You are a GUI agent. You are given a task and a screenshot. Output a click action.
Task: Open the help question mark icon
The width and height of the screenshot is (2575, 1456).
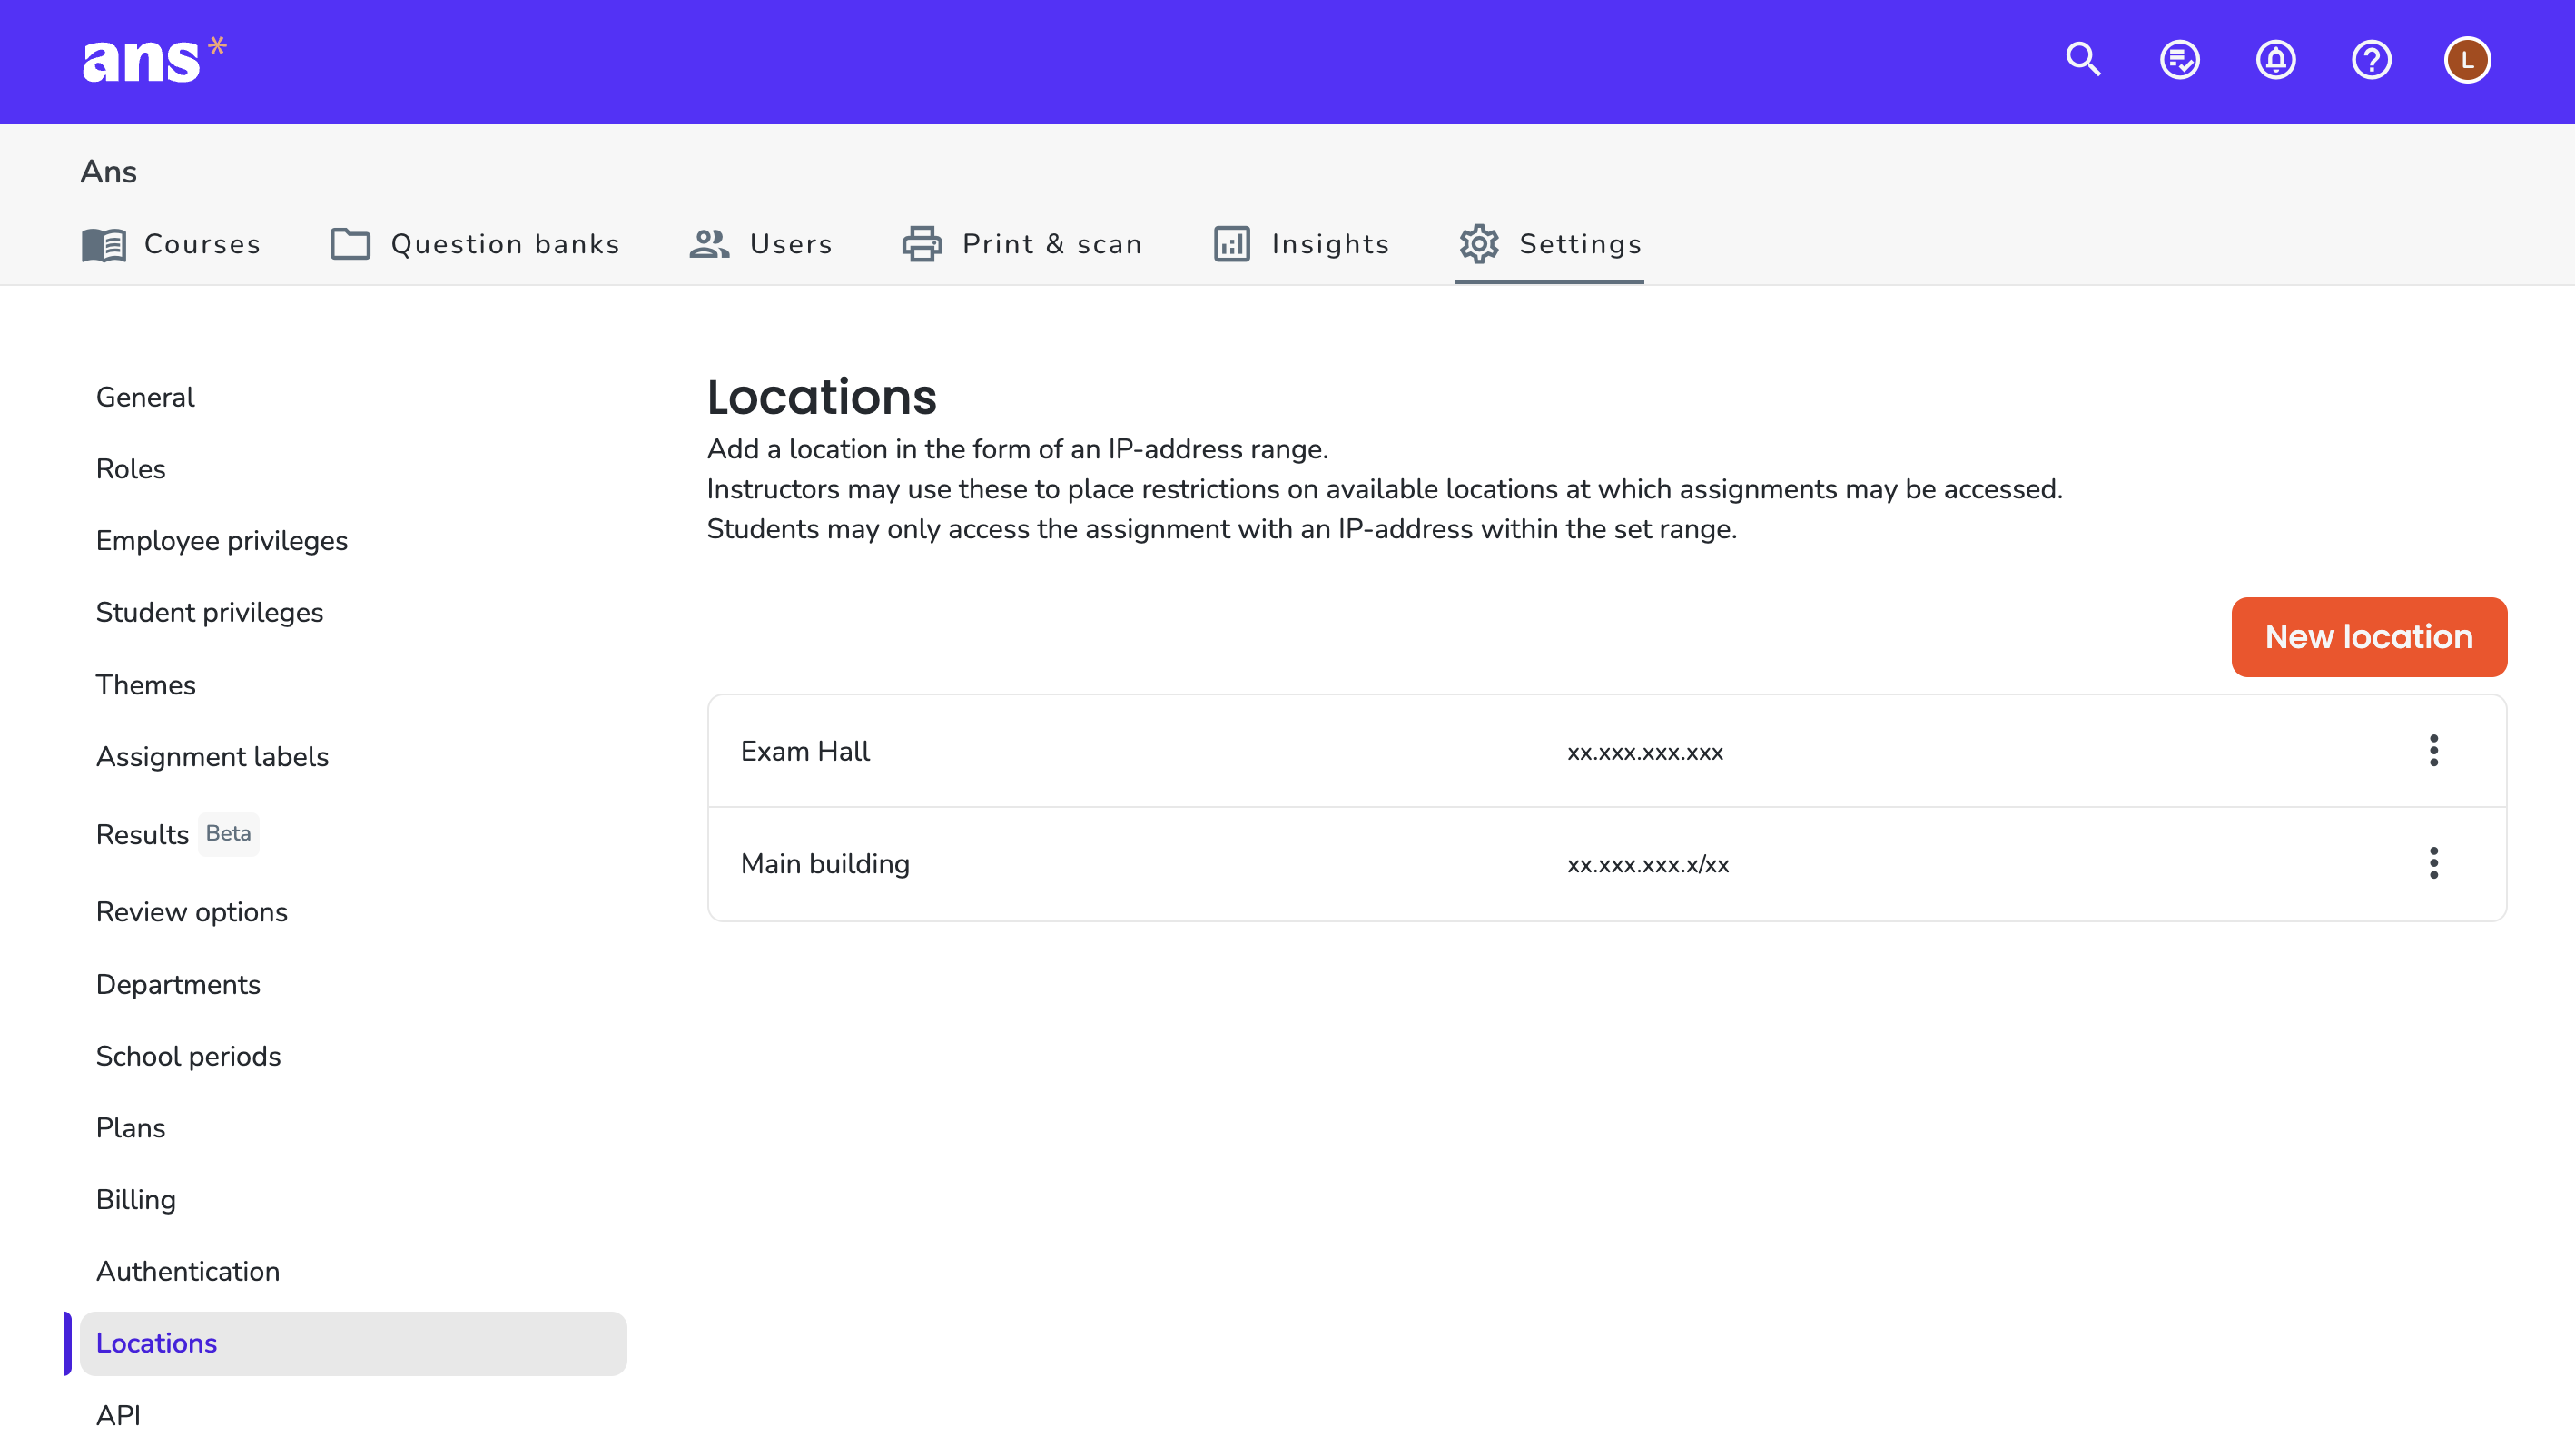click(x=2371, y=60)
